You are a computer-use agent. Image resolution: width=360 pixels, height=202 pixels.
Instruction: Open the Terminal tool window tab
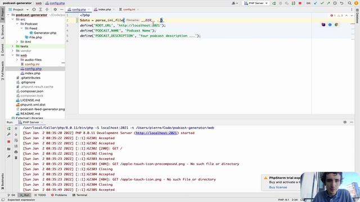point(80,195)
